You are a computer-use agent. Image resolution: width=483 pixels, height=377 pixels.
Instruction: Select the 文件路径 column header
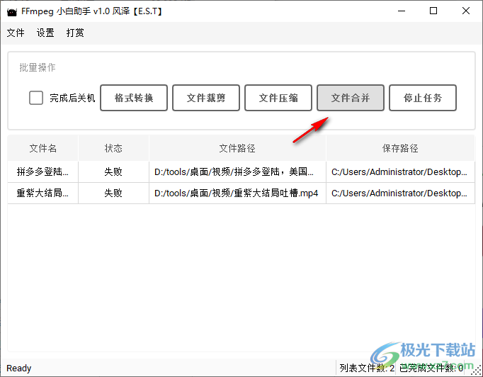[x=237, y=148]
